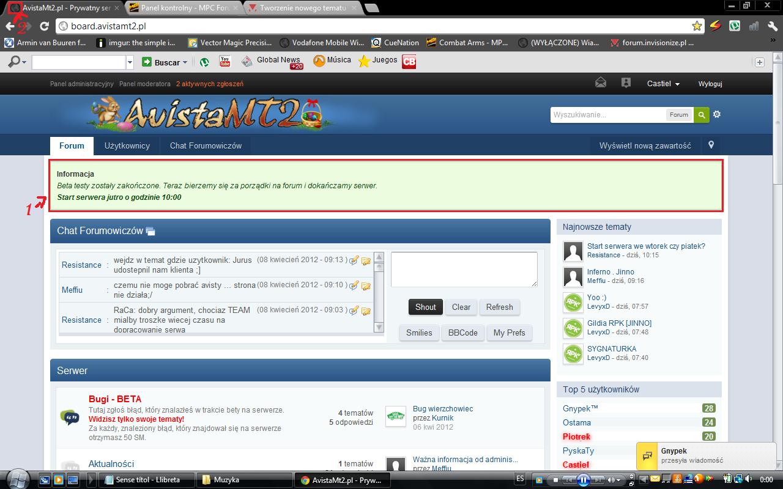Screen dimensions: 783x489
Task: Open Chrome wrench settings menu
Action: pos(772,26)
